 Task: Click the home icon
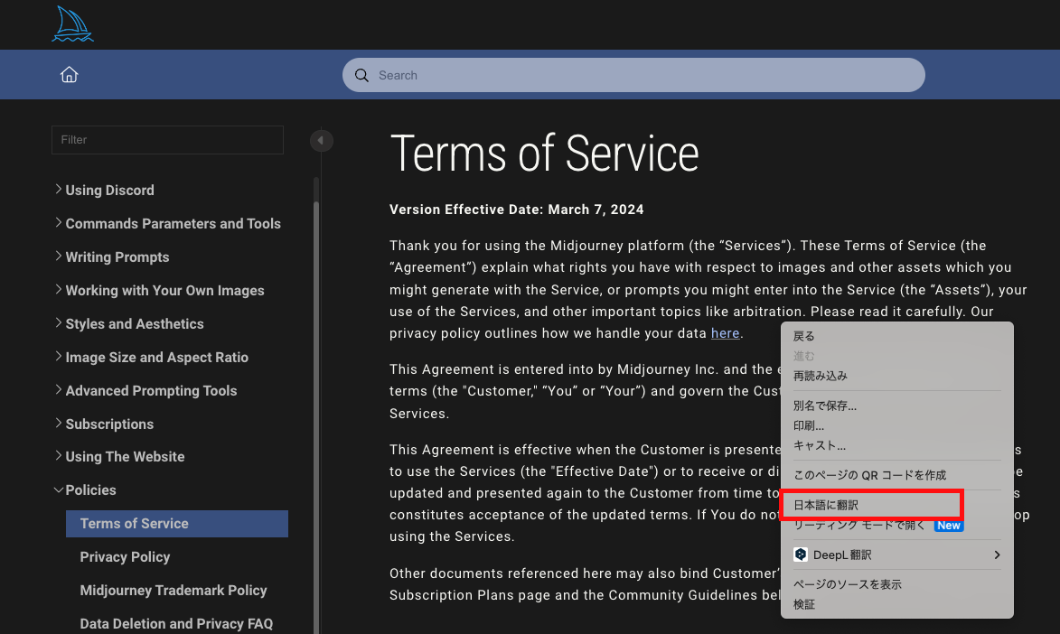pyautogui.click(x=69, y=75)
